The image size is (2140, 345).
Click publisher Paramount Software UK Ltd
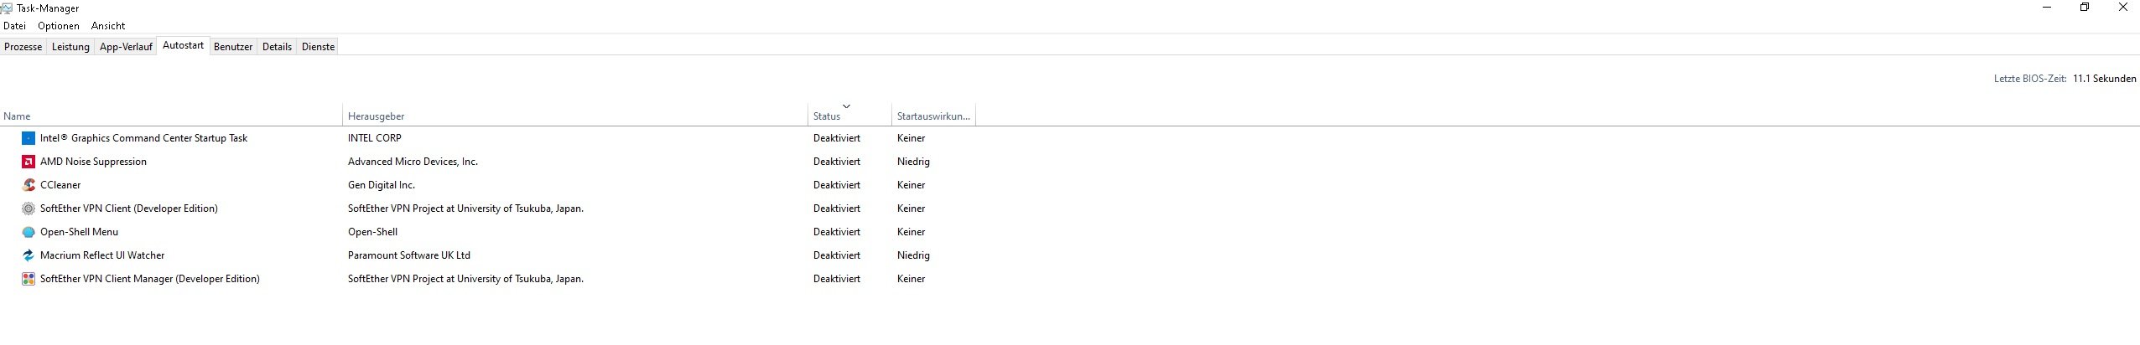[409, 255]
